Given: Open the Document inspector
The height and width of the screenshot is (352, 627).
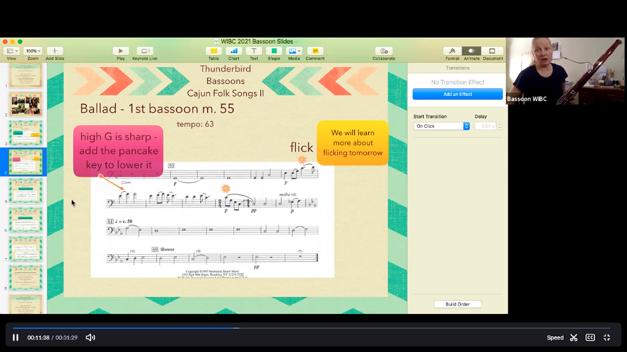Looking at the screenshot, I should pos(492,51).
